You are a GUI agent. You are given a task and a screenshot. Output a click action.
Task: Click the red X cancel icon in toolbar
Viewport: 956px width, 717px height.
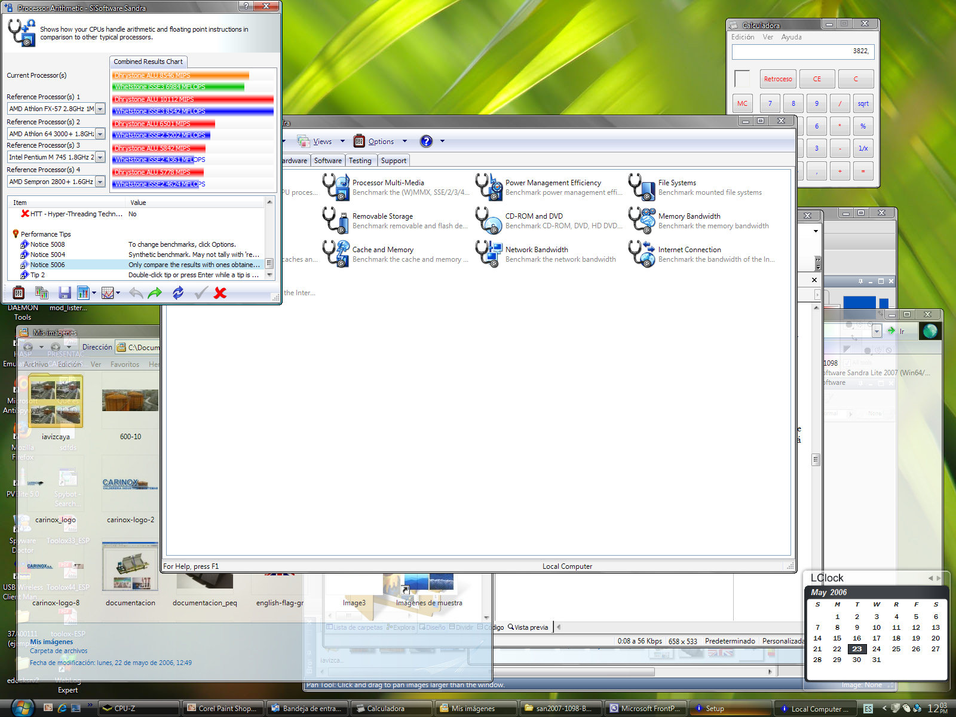(220, 293)
